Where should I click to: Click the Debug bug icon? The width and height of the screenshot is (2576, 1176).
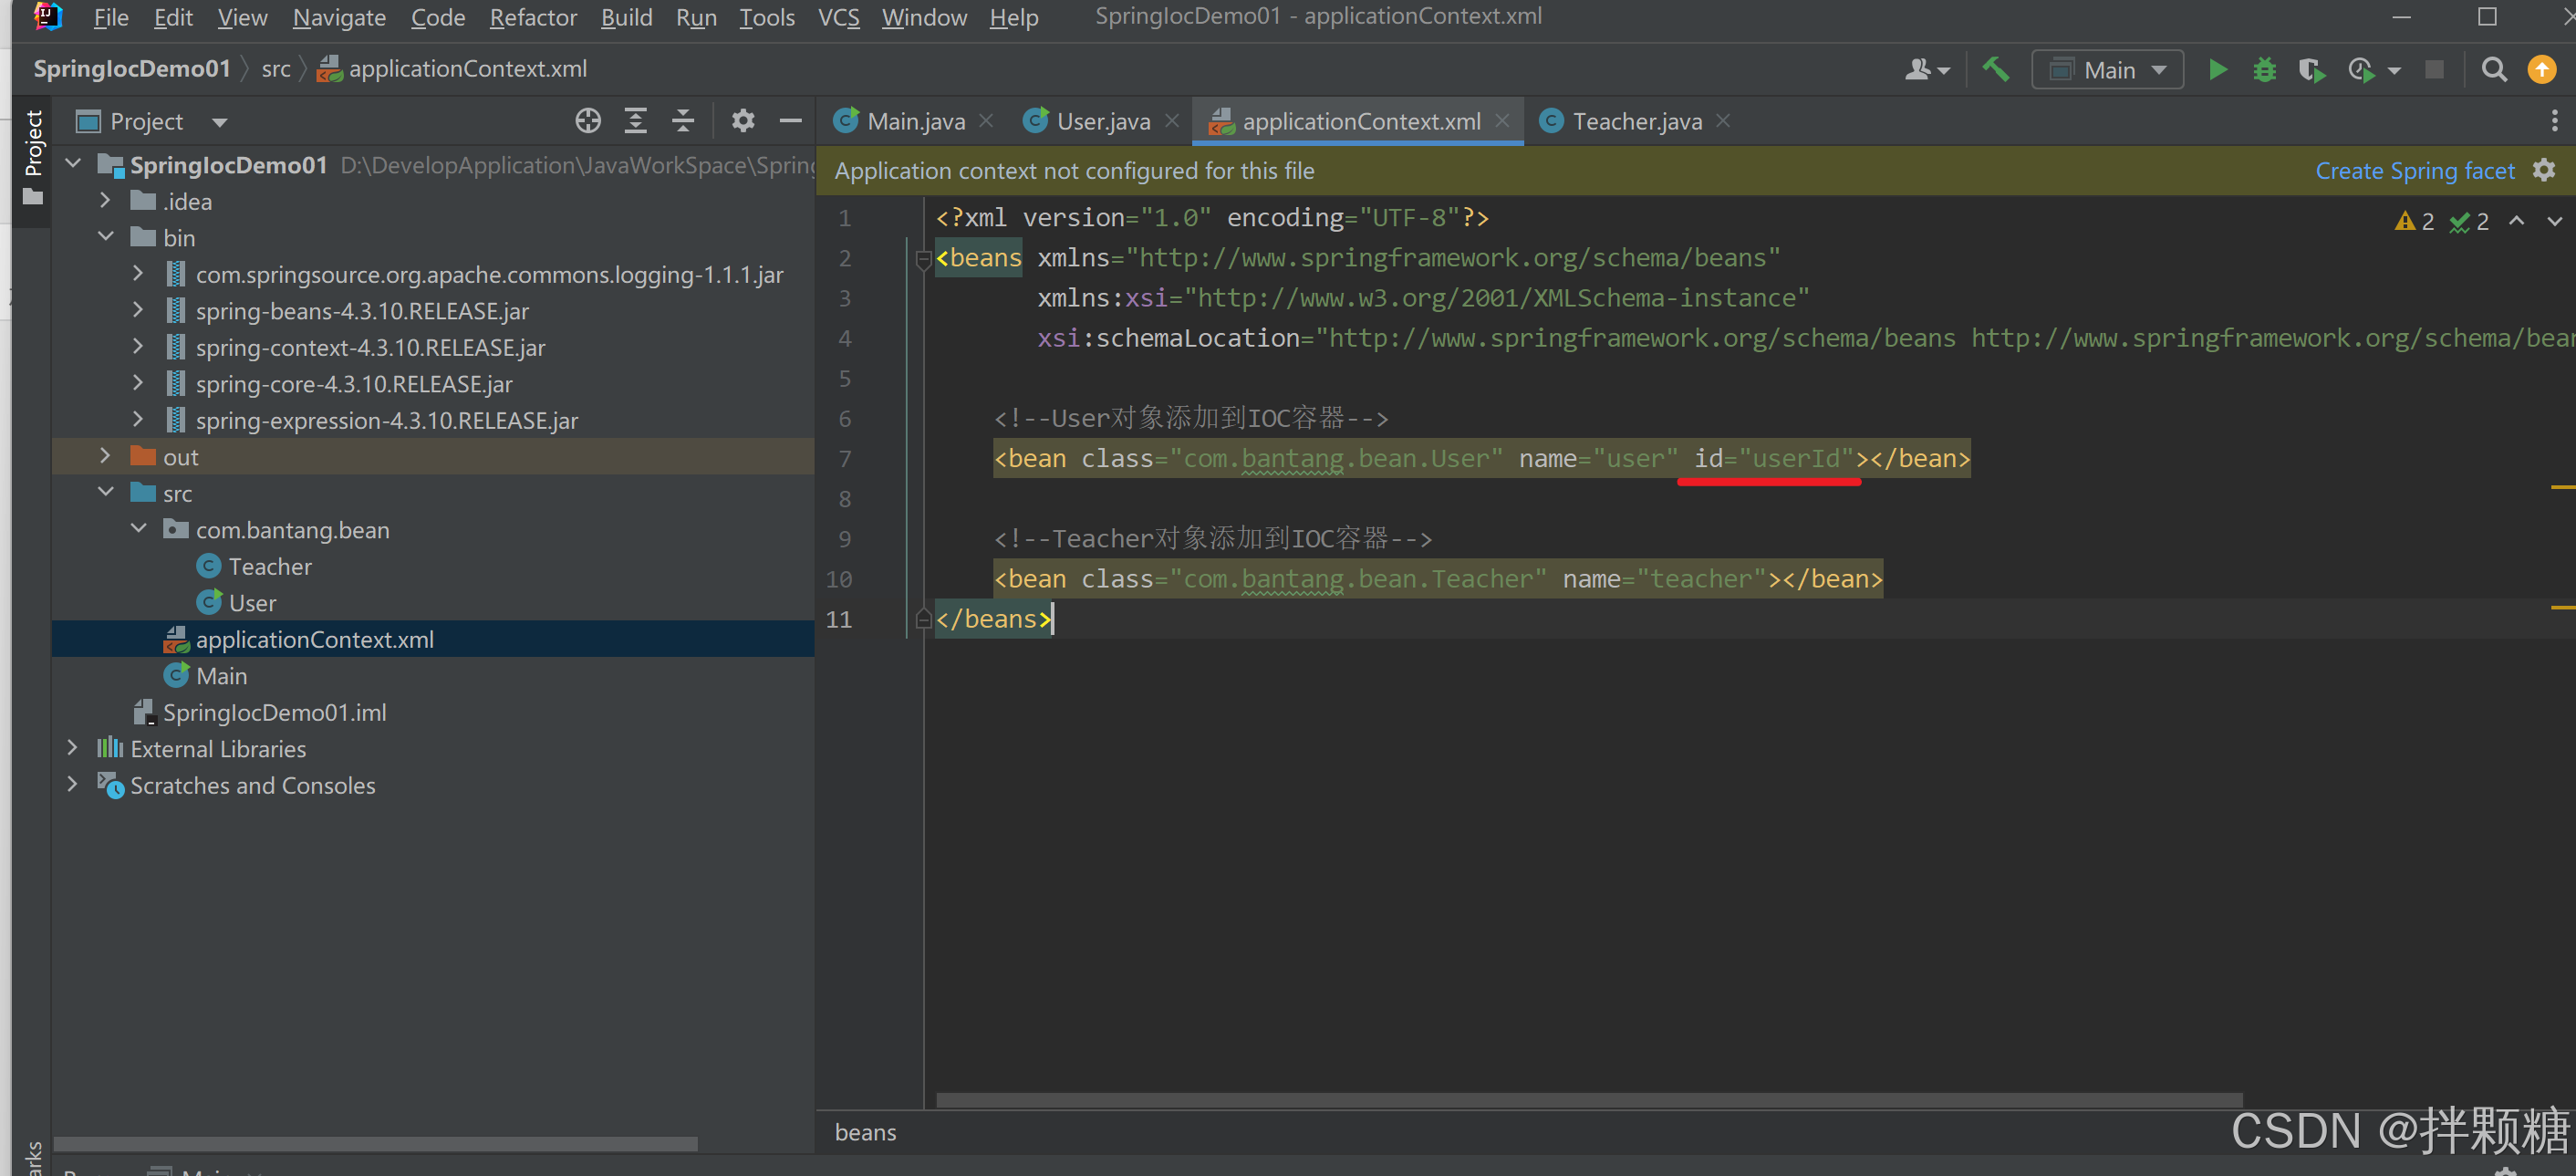[2264, 70]
